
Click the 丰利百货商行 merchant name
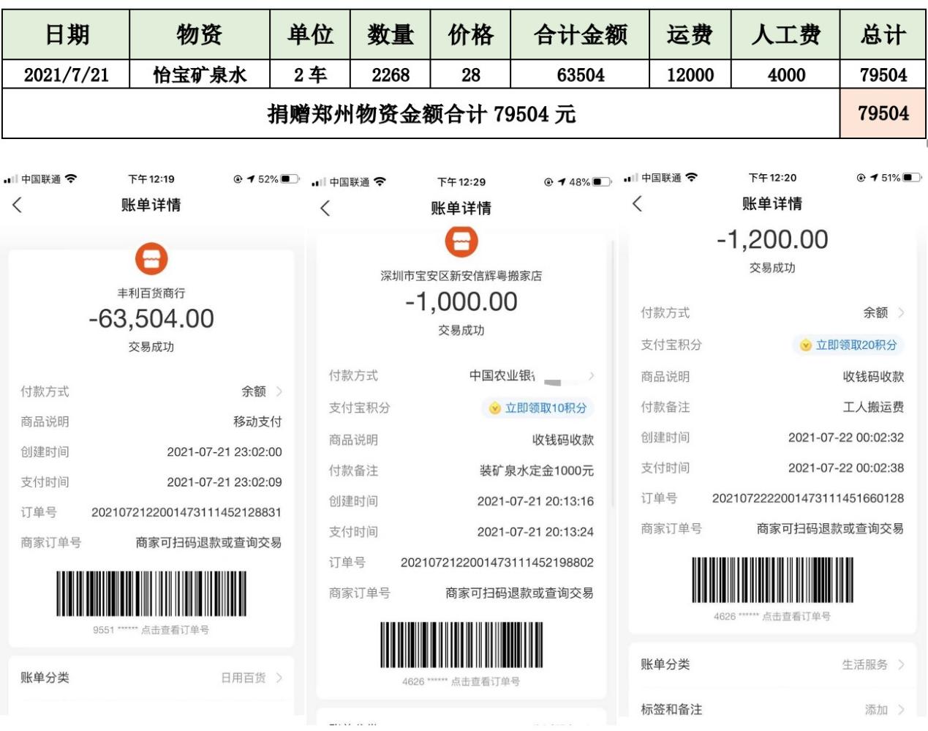pyautogui.click(x=151, y=293)
